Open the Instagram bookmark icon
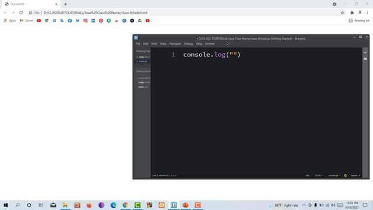The width and height of the screenshot is (373, 210). pyautogui.click(x=86, y=21)
